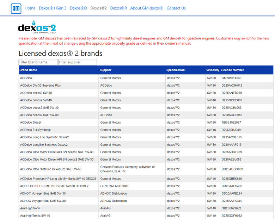The image size is (275, 219).
Task: Select the Aral HighTronic 5W-40 row
Action: [x=146, y=216]
